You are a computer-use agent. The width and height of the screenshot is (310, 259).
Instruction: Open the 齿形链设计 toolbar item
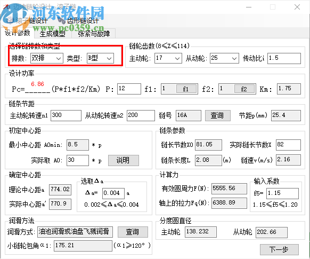coord(79,20)
